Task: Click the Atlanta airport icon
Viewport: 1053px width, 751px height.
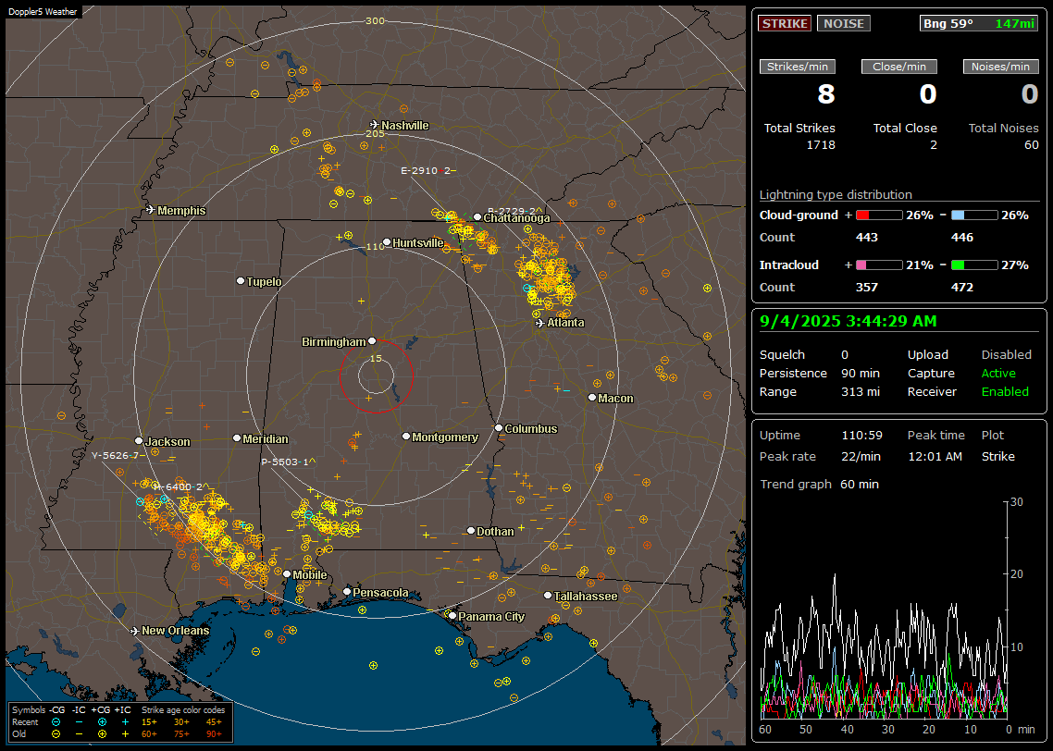Action: tap(540, 323)
